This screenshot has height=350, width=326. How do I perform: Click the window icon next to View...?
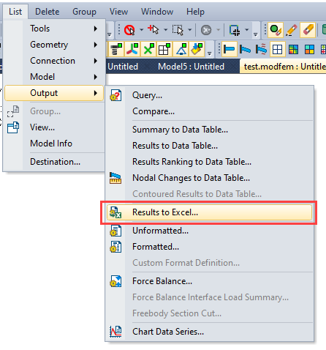[x=13, y=127]
